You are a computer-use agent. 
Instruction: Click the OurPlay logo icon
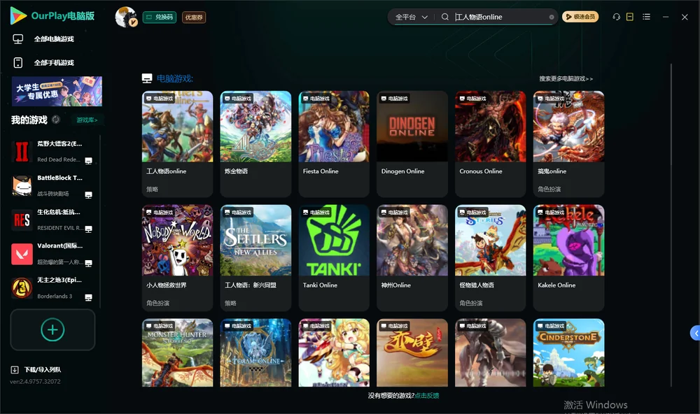coord(18,16)
